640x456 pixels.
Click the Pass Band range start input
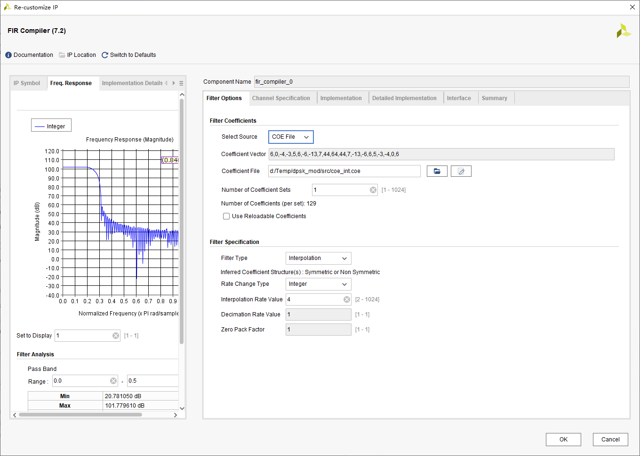pyautogui.click(x=85, y=381)
